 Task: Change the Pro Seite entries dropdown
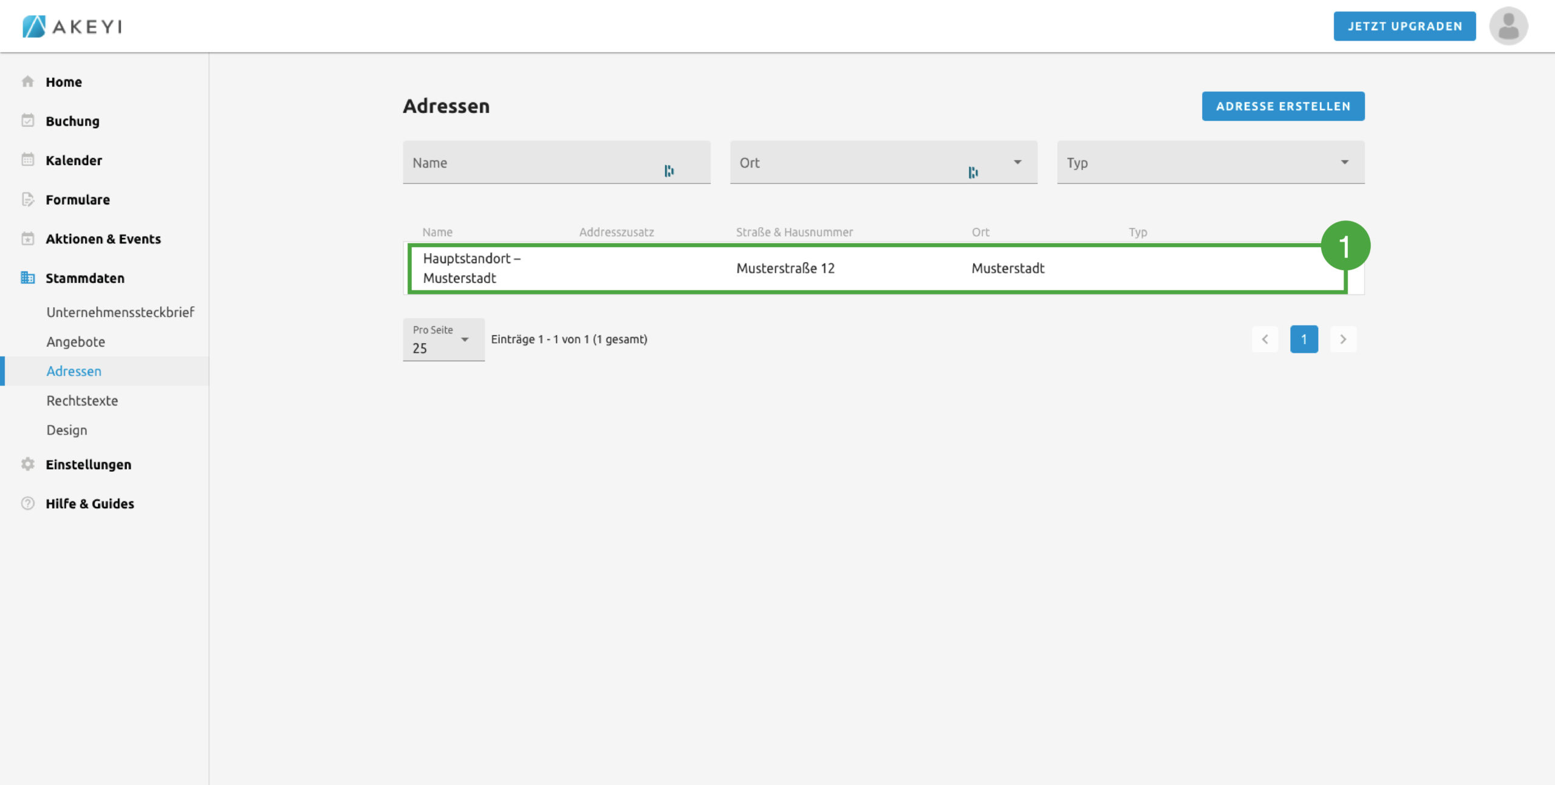point(443,340)
